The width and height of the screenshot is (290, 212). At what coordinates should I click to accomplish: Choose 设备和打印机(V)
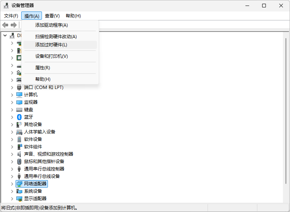click(60, 56)
